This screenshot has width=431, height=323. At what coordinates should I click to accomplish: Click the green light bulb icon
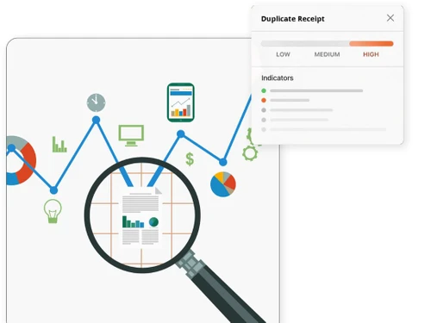click(x=53, y=211)
